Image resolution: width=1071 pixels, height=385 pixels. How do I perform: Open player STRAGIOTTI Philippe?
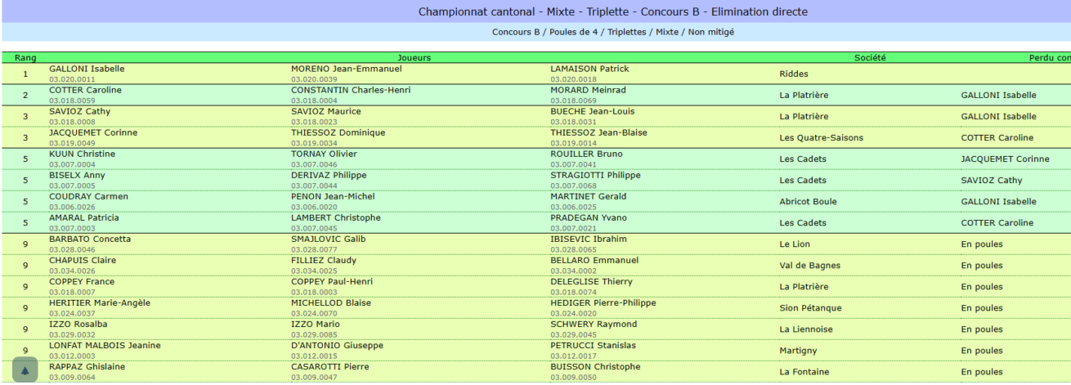click(x=595, y=175)
